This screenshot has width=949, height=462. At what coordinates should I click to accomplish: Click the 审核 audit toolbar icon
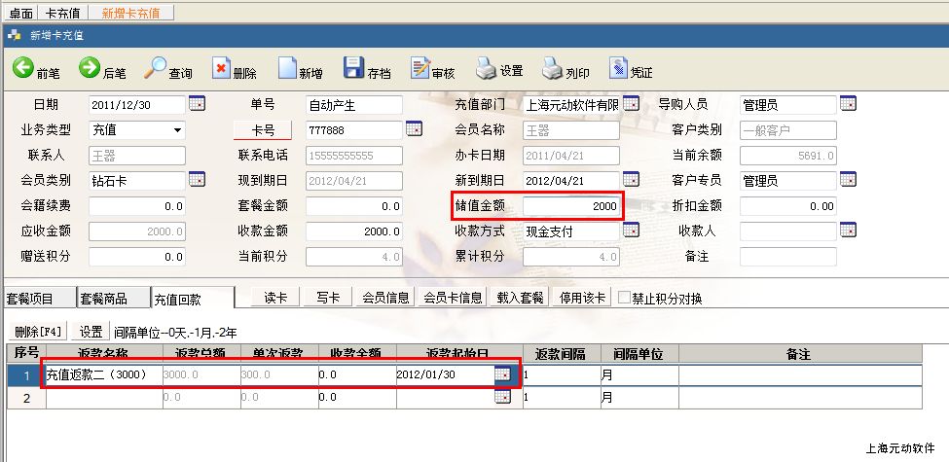[x=420, y=69]
